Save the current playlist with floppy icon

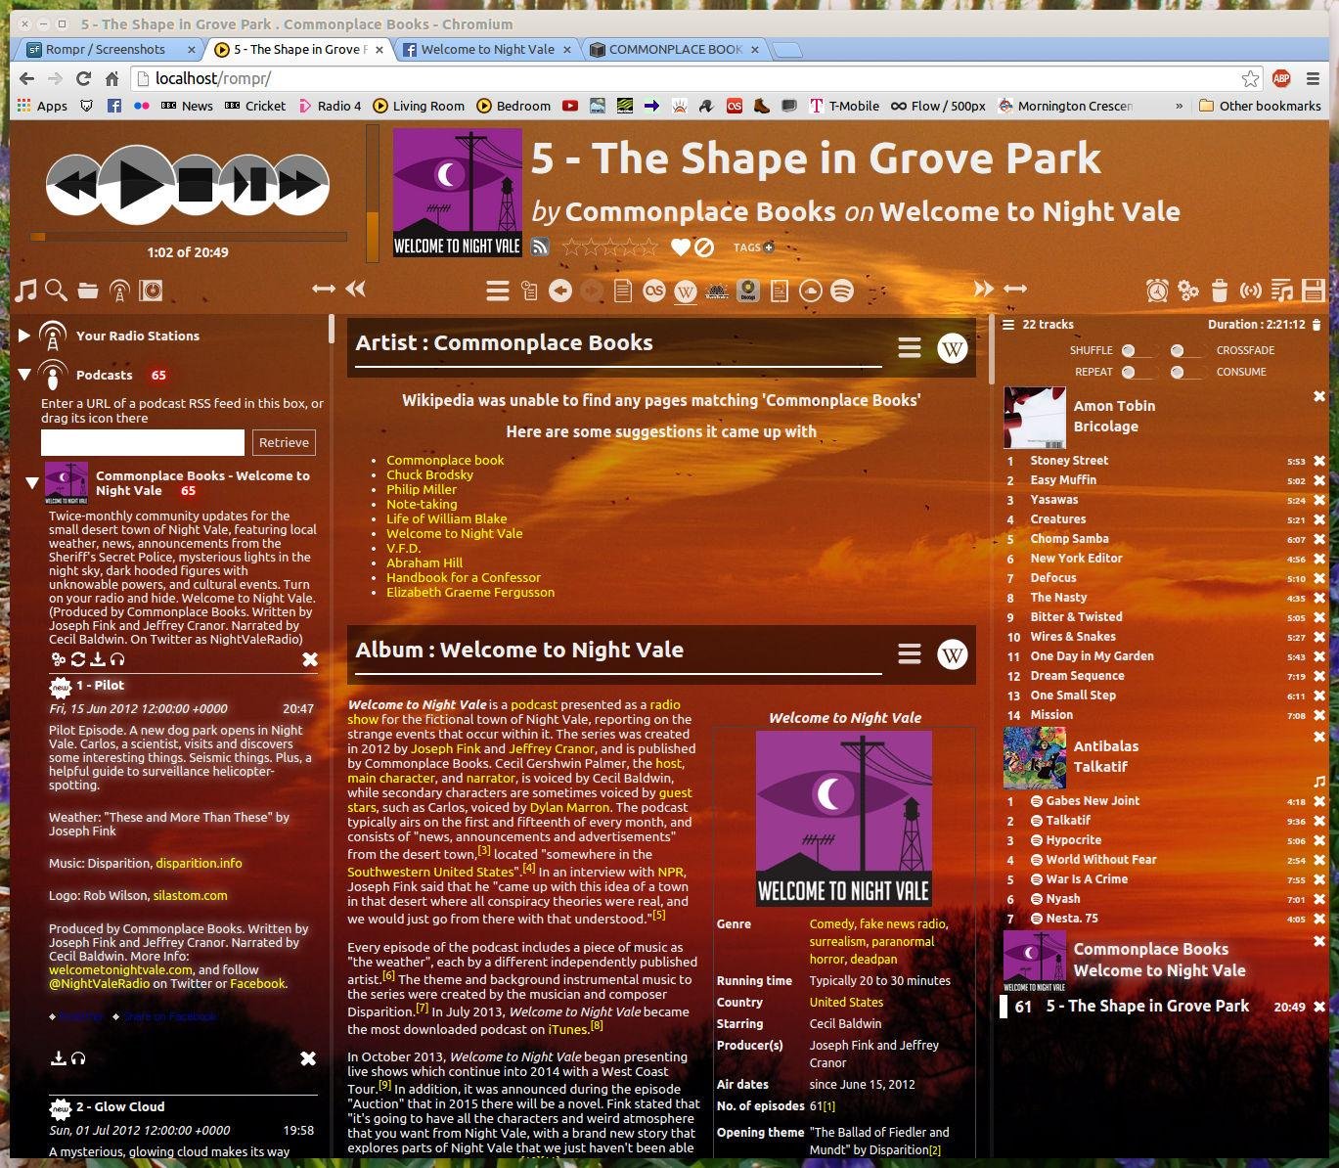pyautogui.click(x=1315, y=290)
